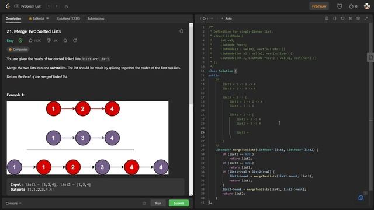374x210 pixels.
Task: Click the mergeTwoLists function signature line
Action: pyautogui.click(x=266, y=150)
